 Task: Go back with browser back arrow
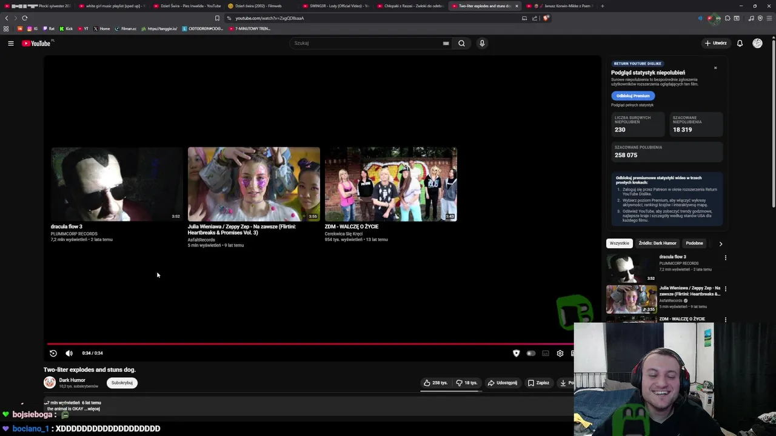click(x=7, y=18)
